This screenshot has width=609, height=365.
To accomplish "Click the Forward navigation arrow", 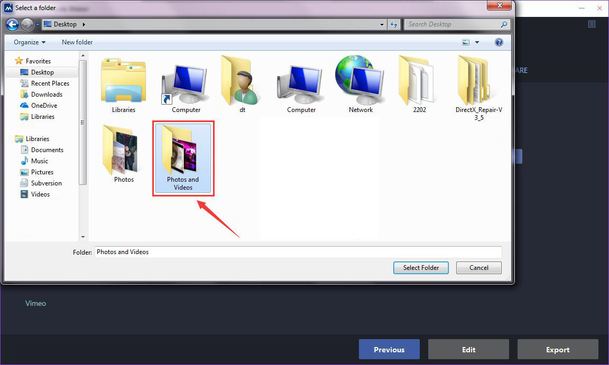I will click(x=27, y=24).
